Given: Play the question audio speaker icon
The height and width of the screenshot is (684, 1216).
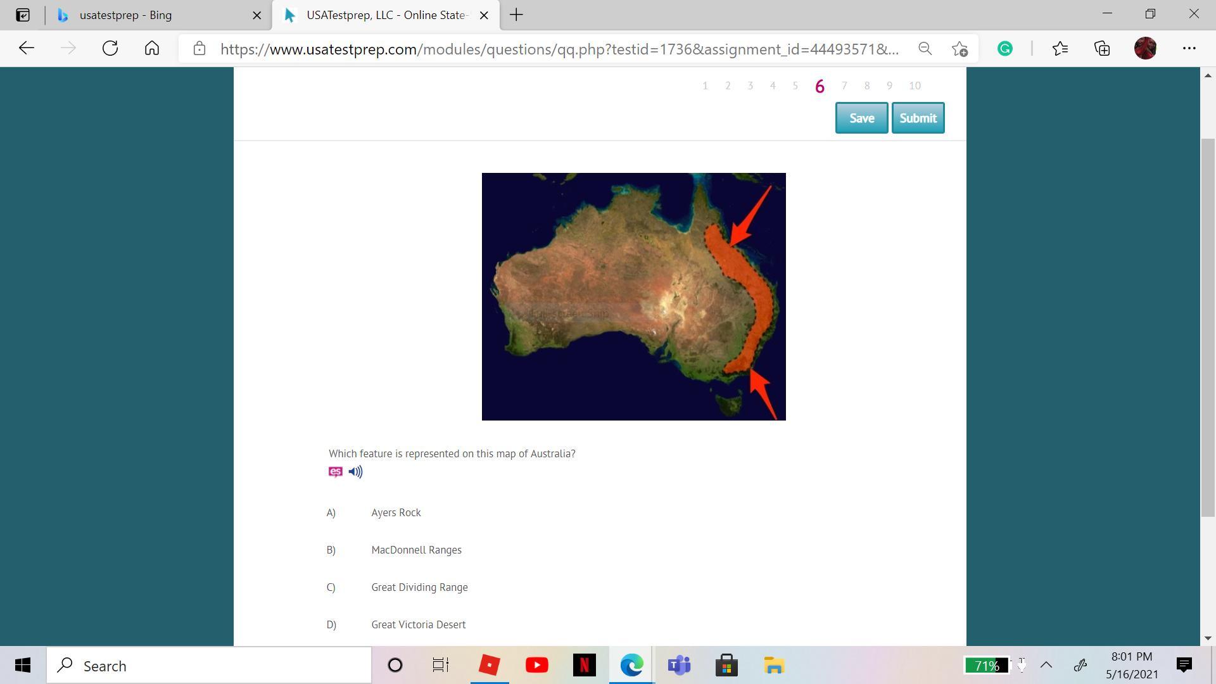Looking at the screenshot, I should [x=355, y=472].
